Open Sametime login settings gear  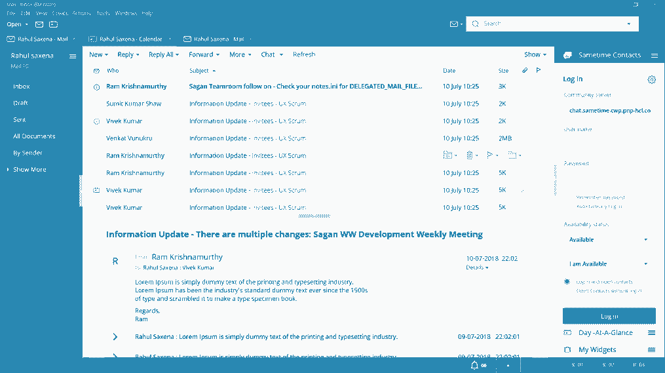click(x=651, y=79)
